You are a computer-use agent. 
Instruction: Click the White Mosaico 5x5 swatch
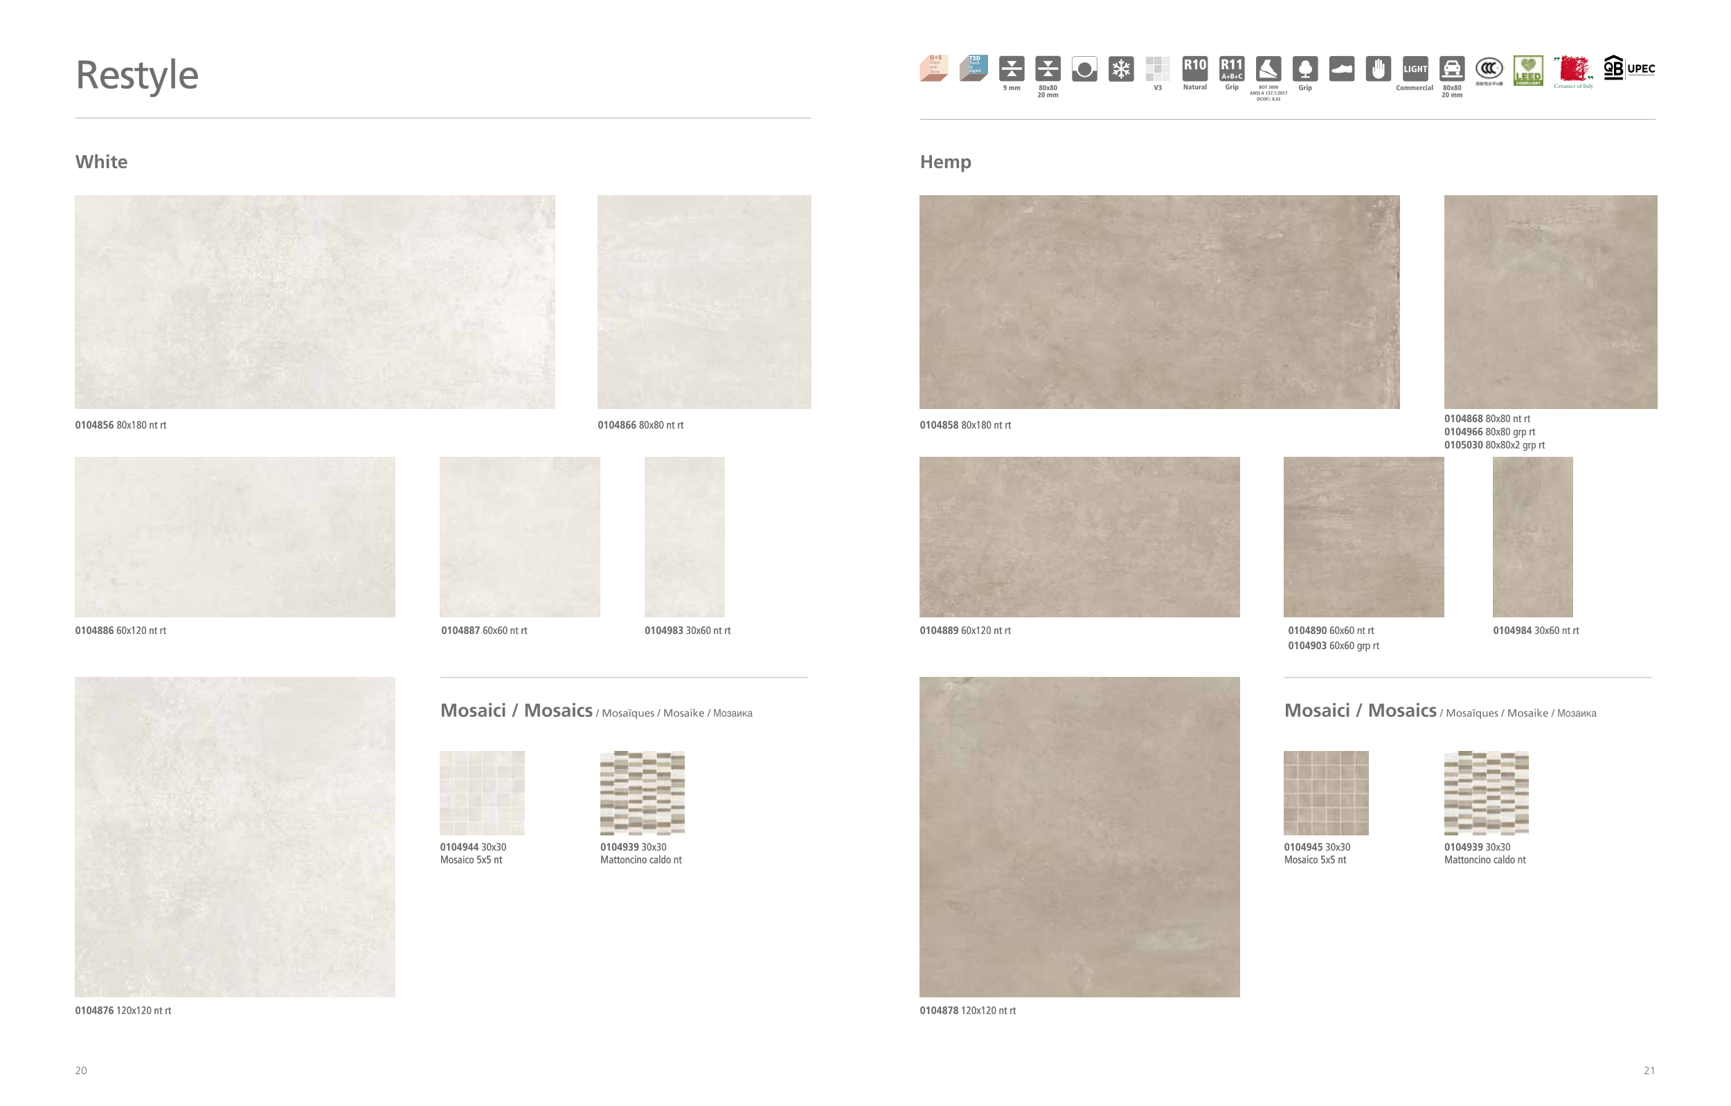pyautogui.click(x=482, y=792)
